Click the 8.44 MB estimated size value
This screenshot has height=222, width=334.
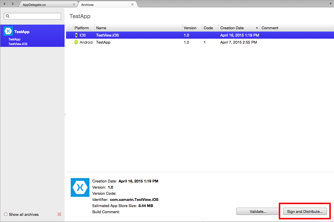point(146,206)
